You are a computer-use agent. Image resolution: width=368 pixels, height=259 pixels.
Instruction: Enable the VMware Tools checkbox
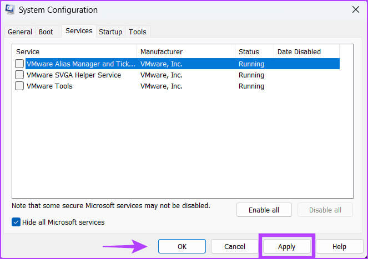(x=19, y=86)
